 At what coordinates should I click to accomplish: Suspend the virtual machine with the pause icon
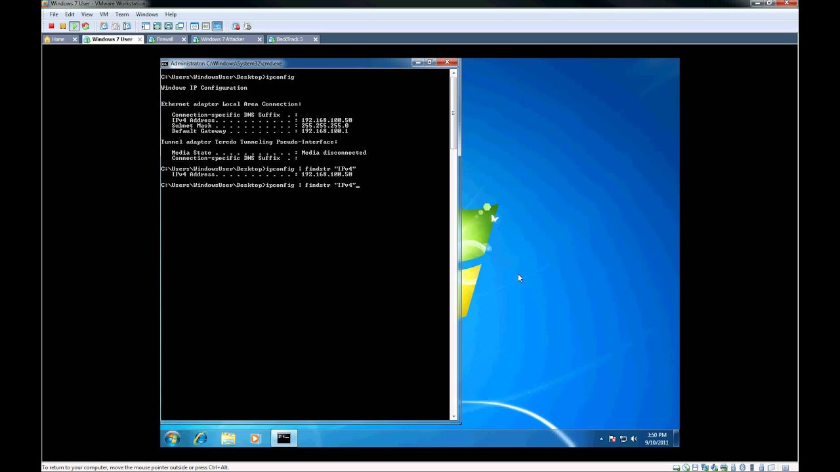[x=63, y=26]
